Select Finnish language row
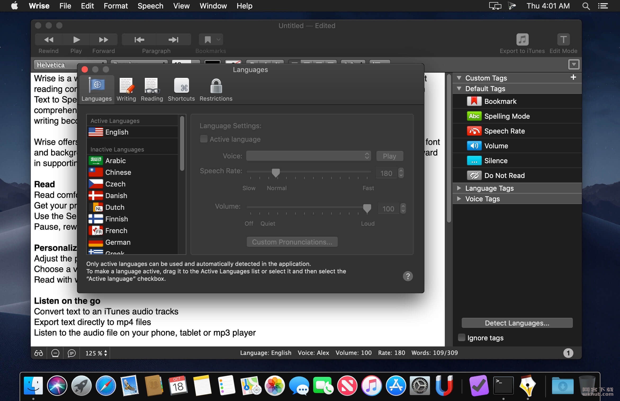This screenshot has width=620, height=401. 133,219
